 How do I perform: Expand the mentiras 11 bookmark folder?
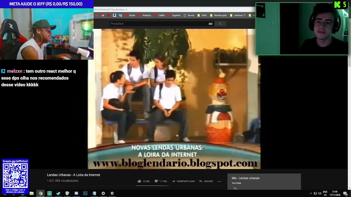pos(238,15)
